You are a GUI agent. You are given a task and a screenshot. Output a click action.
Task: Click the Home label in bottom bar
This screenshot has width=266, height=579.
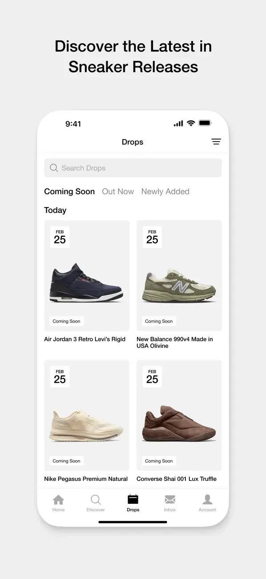[58, 510]
